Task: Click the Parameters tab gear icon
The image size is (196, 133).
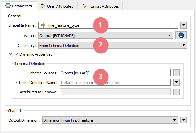Action: tap(8, 6)
